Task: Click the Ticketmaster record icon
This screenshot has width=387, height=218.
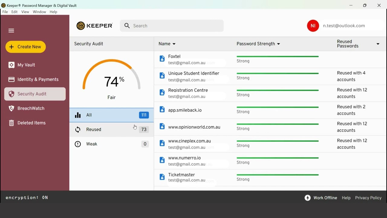Action: (162, 177)
